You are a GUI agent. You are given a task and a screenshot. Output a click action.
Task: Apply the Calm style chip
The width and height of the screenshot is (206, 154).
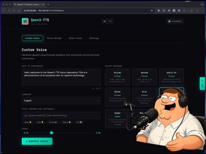(x=40, y=122)
